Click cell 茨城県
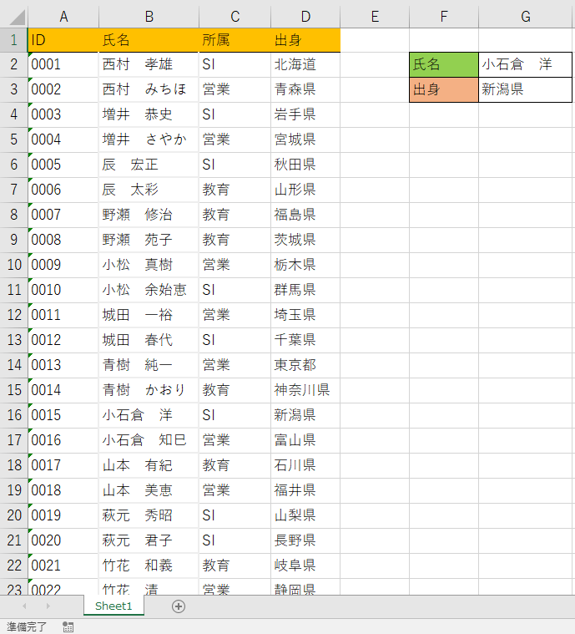Viewport: 575px width, 634px height. 305,241
